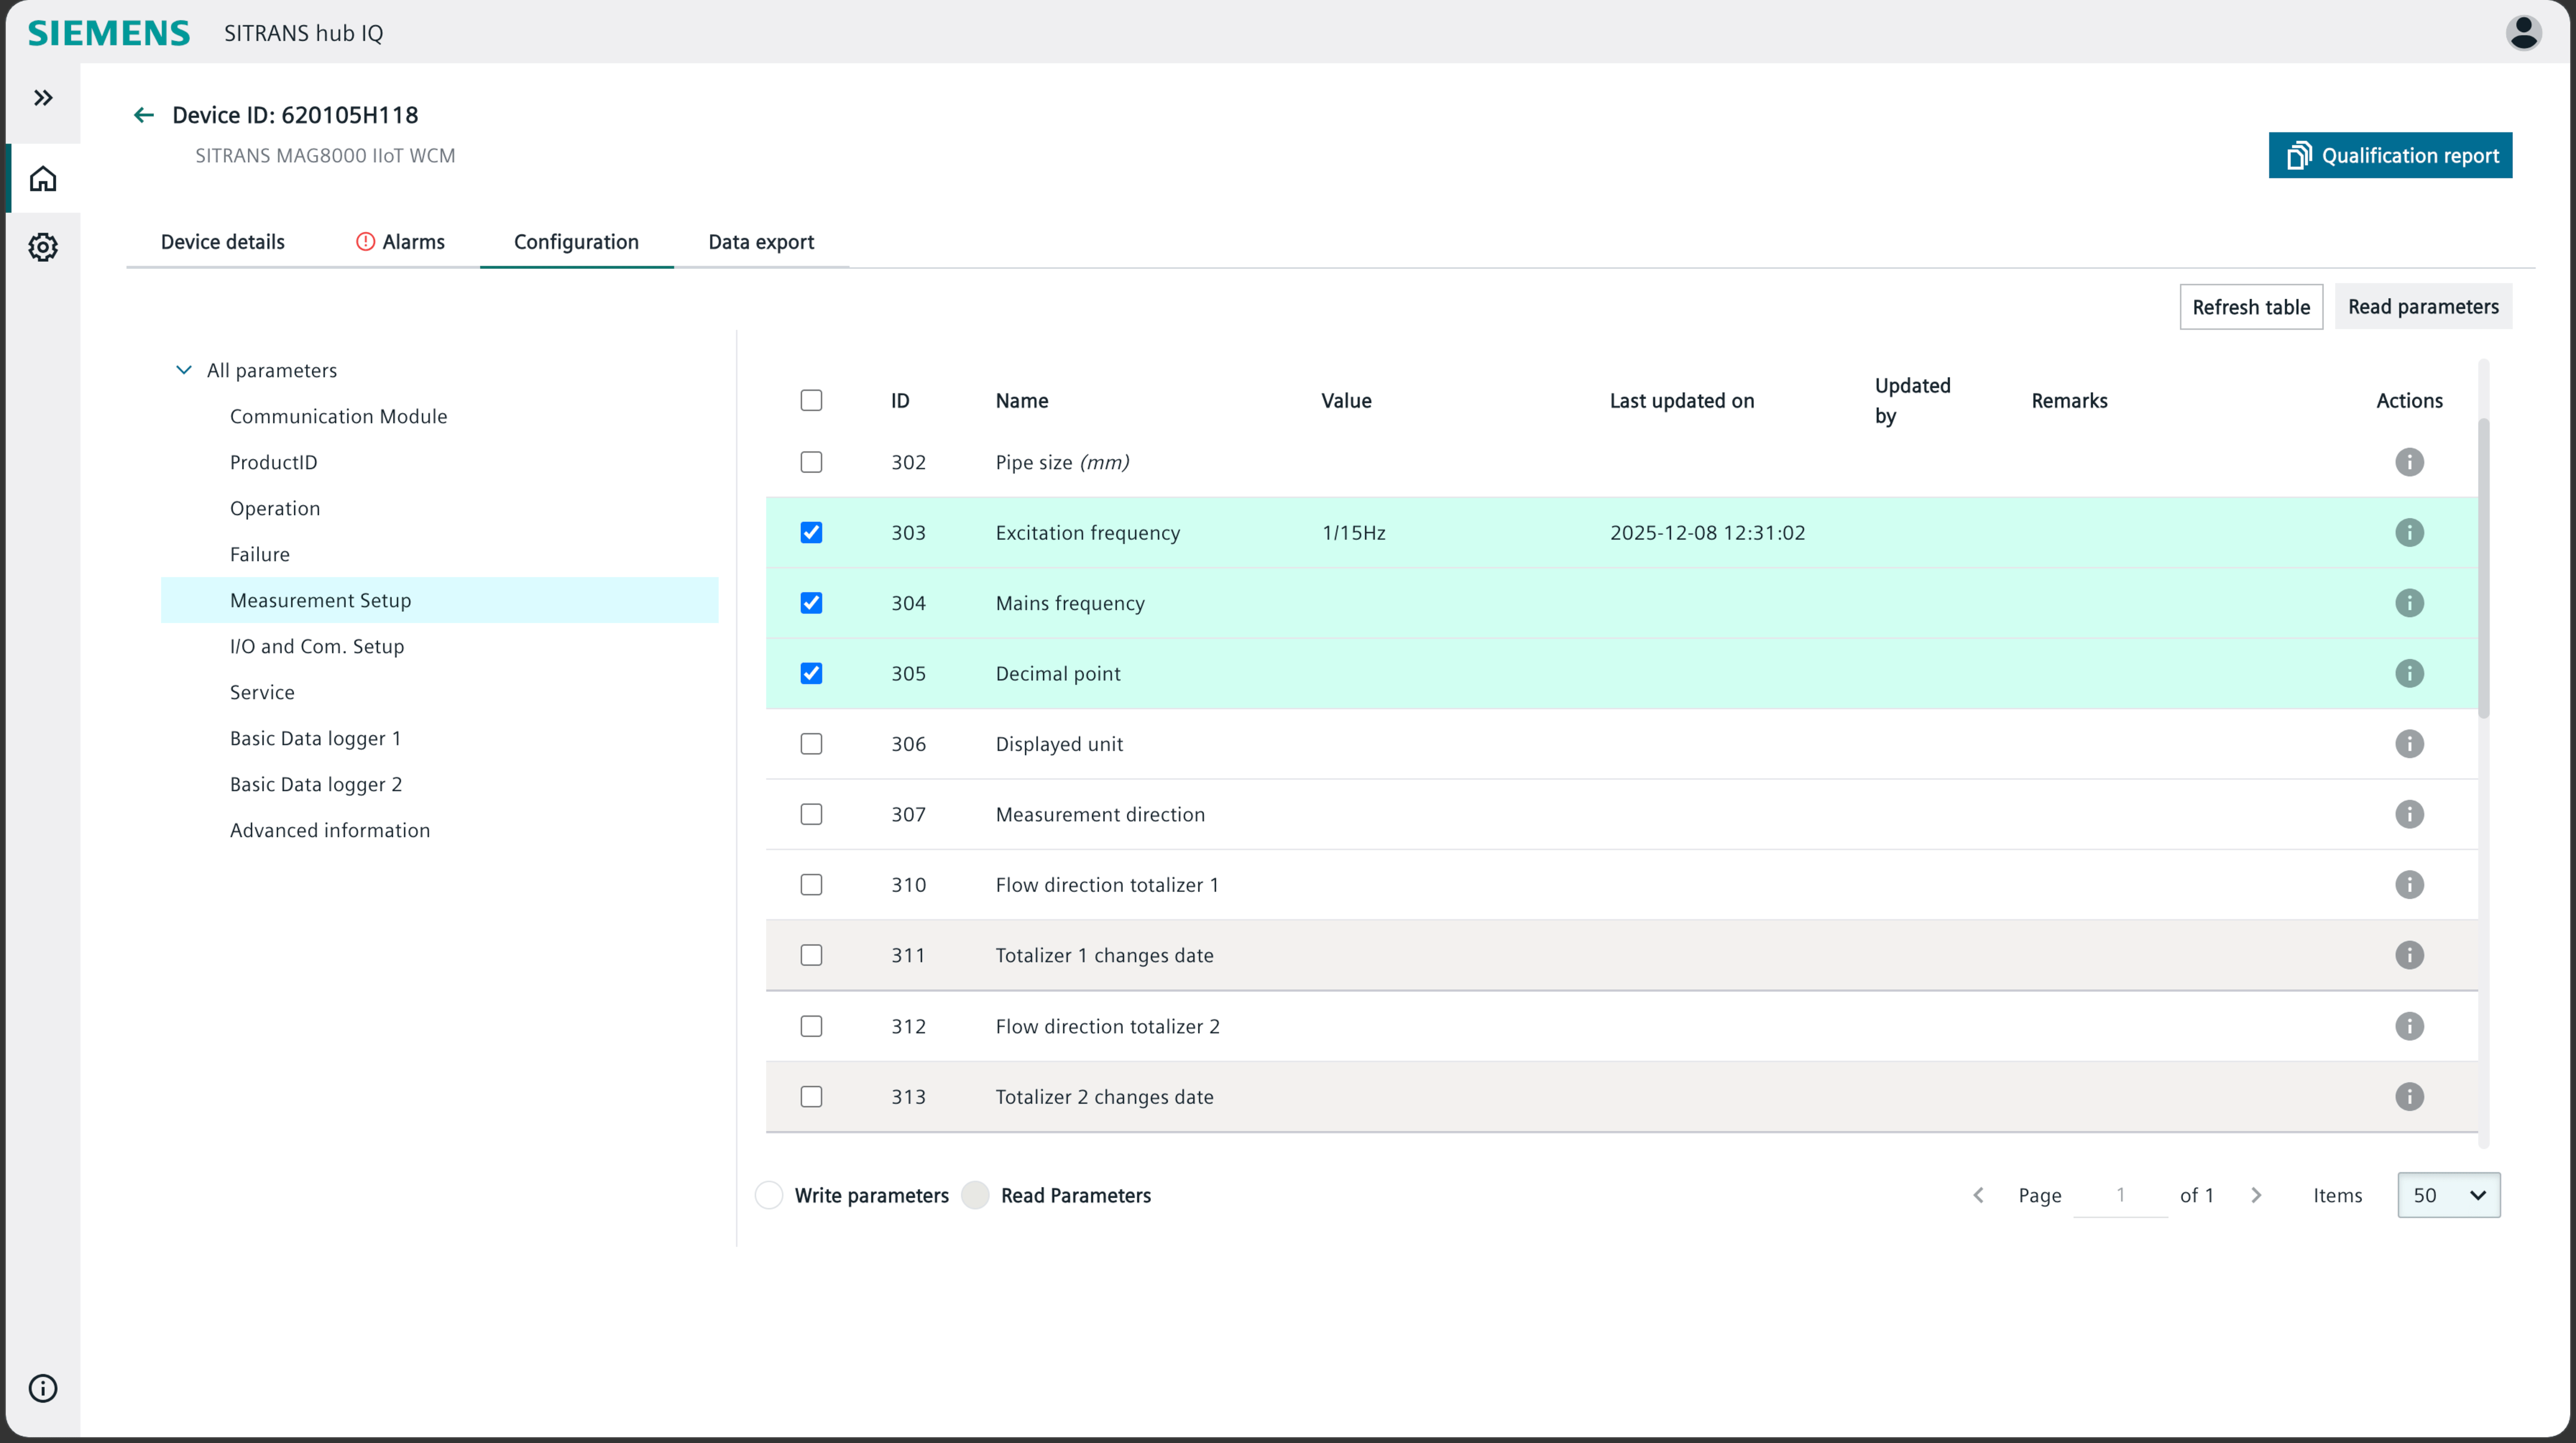This screenshot has height=1443, width=2576.
Task: Open the user profile avatar icon
Action: 2524,33
